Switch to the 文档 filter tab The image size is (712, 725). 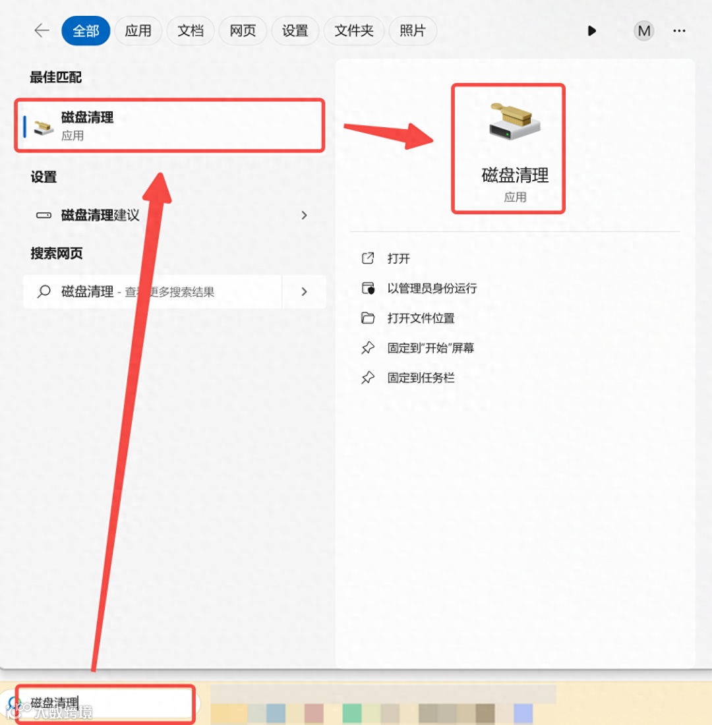tap(190, 31)
